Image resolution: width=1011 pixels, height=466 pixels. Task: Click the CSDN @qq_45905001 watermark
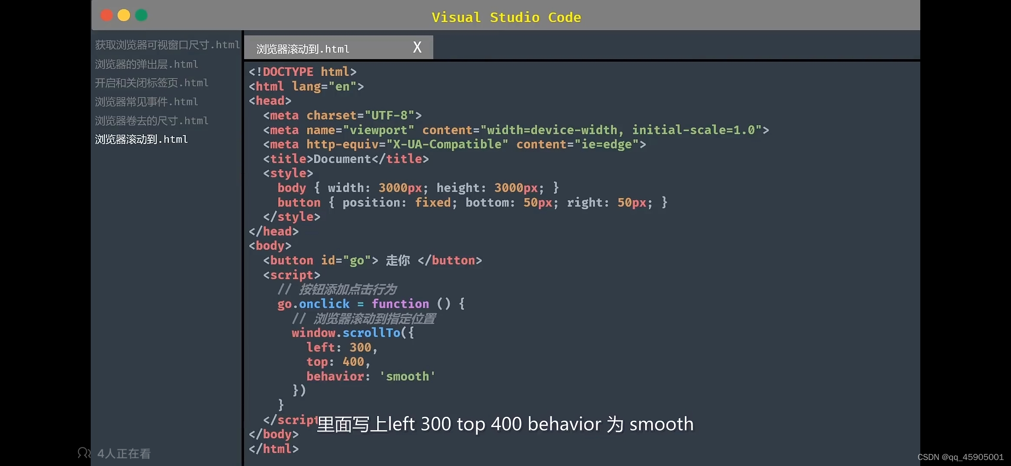960,457
